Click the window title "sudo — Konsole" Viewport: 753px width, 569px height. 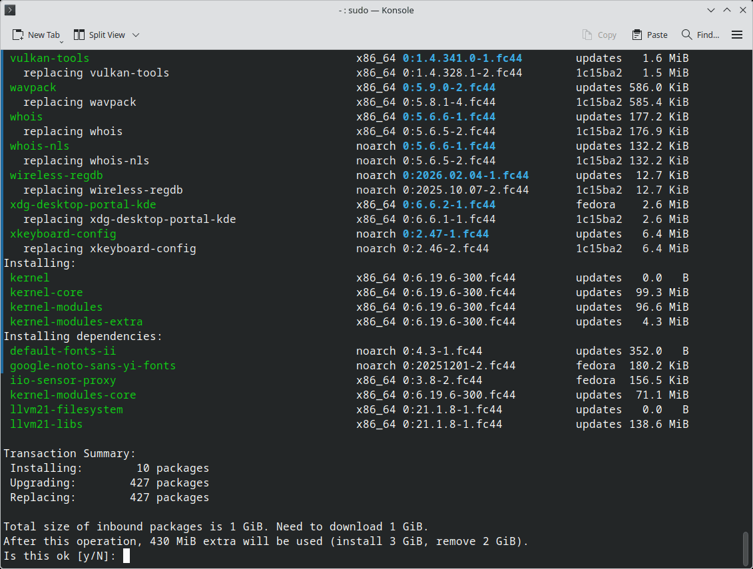pos(376,10)
